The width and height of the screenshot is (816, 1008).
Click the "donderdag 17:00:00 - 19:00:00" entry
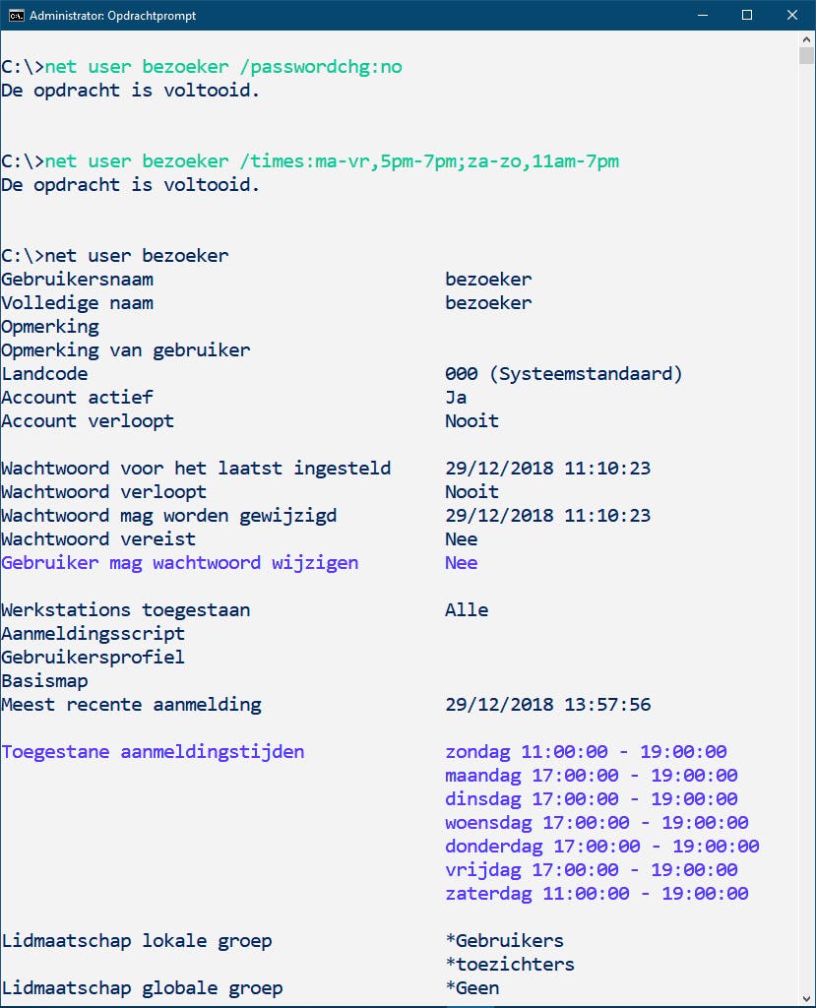(x=601, y=847)
